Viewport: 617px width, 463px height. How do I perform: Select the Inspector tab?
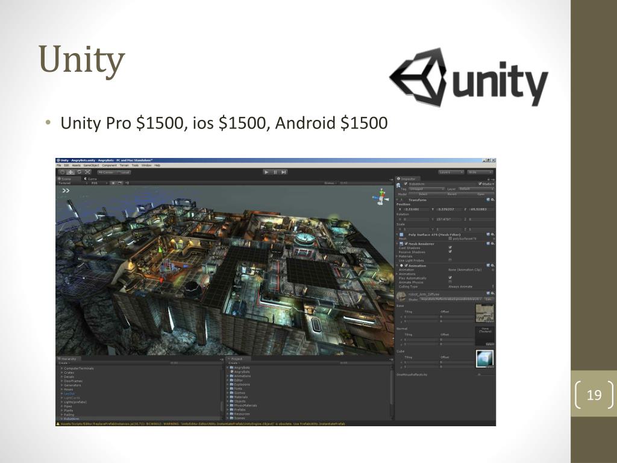(x=407, y=179)
